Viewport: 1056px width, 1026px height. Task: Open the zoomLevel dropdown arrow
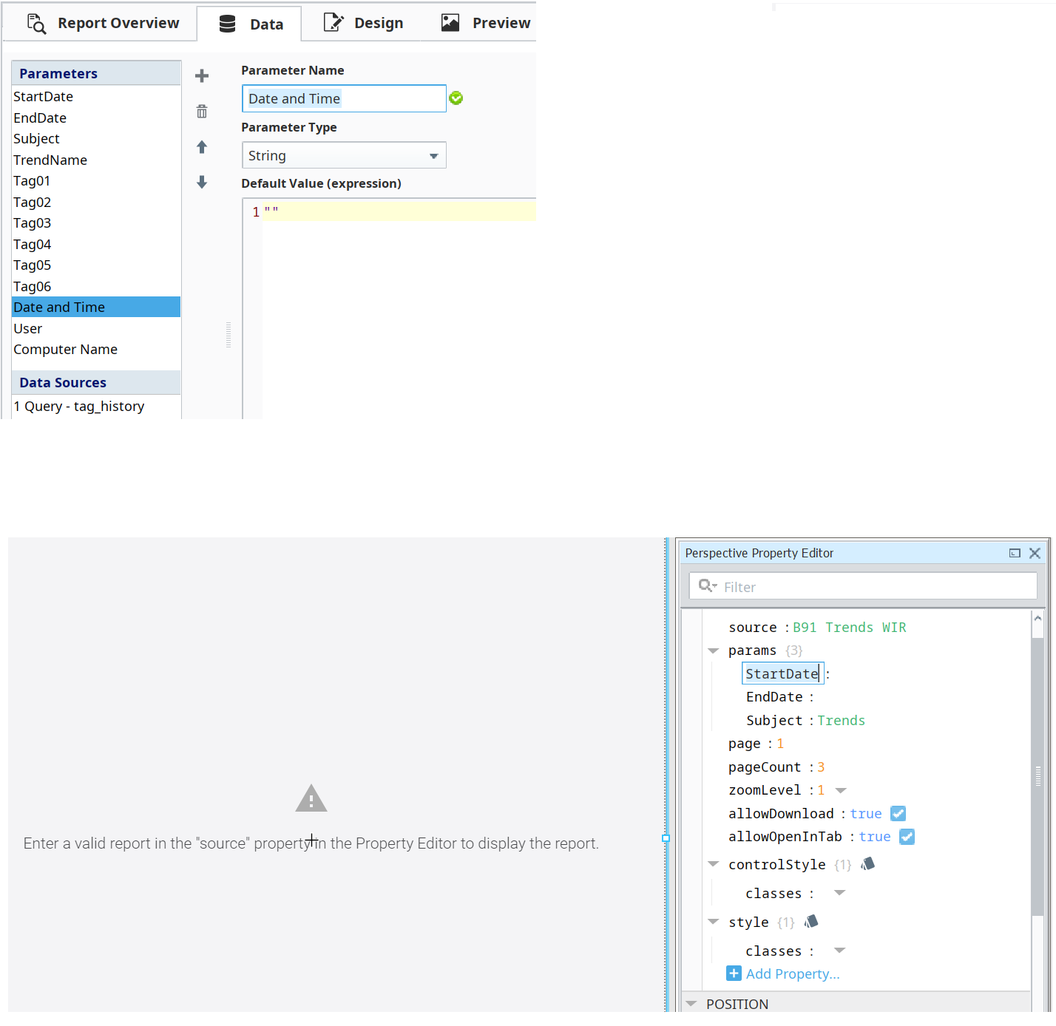[x=841, y=790]
